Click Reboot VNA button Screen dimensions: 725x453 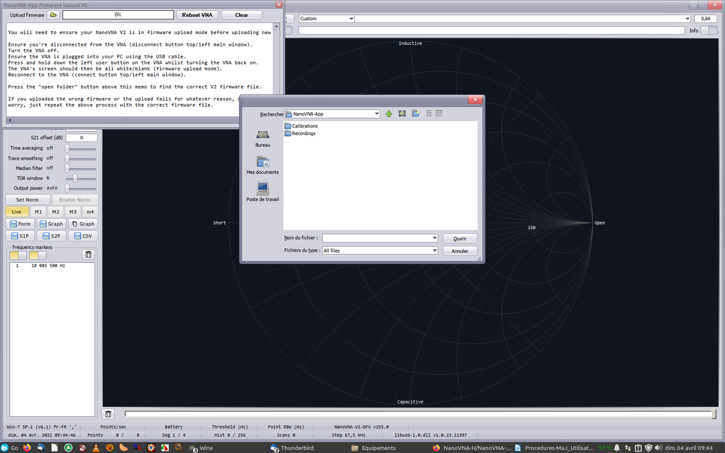click(197, 15)
